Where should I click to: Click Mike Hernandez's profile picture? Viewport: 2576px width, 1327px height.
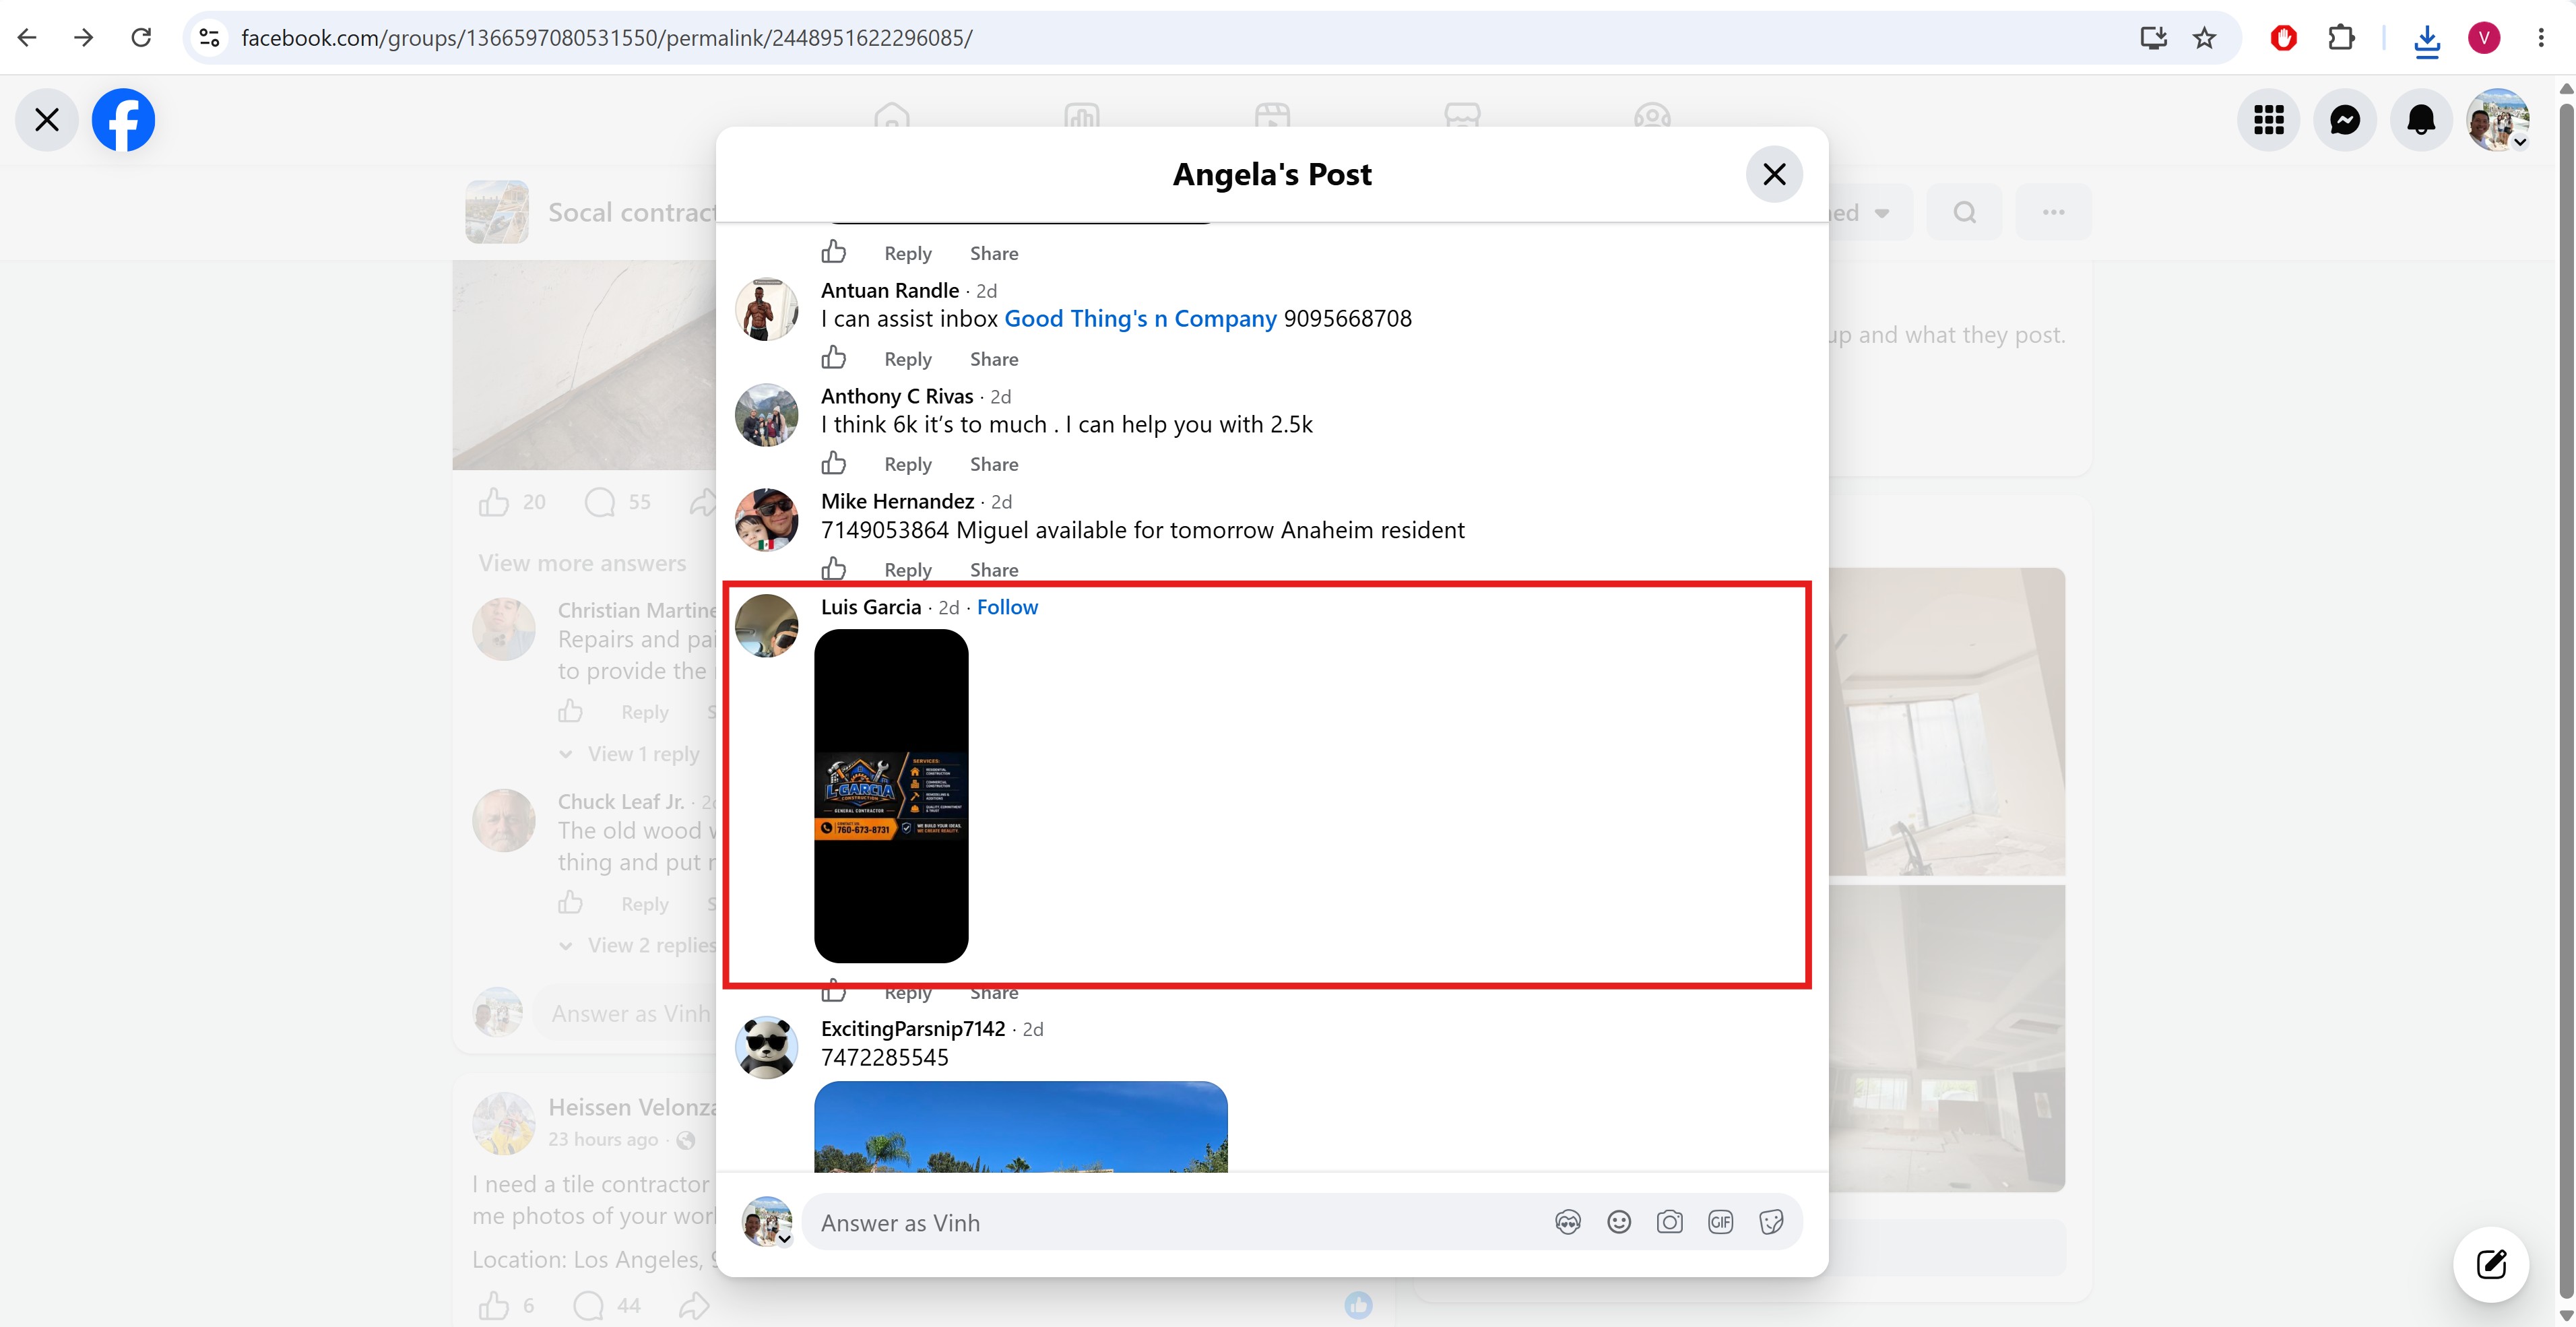coord(767,520)
